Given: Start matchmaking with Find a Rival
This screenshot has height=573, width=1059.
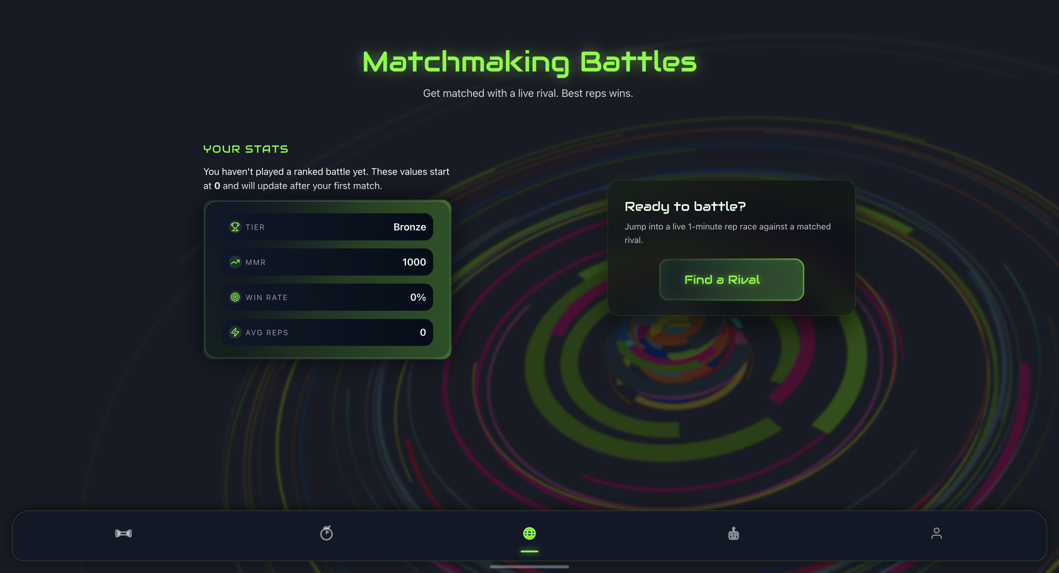Looking at the screenshot, I should (x=731, y=279).
